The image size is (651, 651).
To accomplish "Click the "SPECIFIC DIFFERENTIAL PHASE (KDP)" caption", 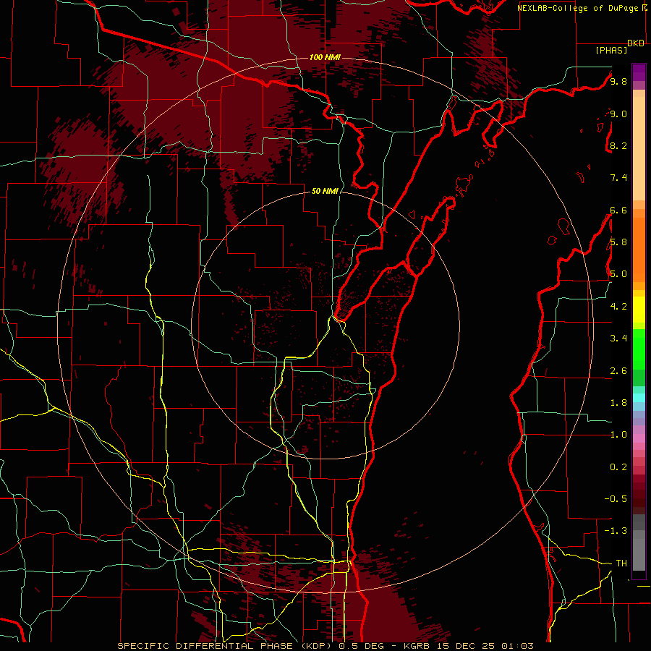I will (226, 646).
